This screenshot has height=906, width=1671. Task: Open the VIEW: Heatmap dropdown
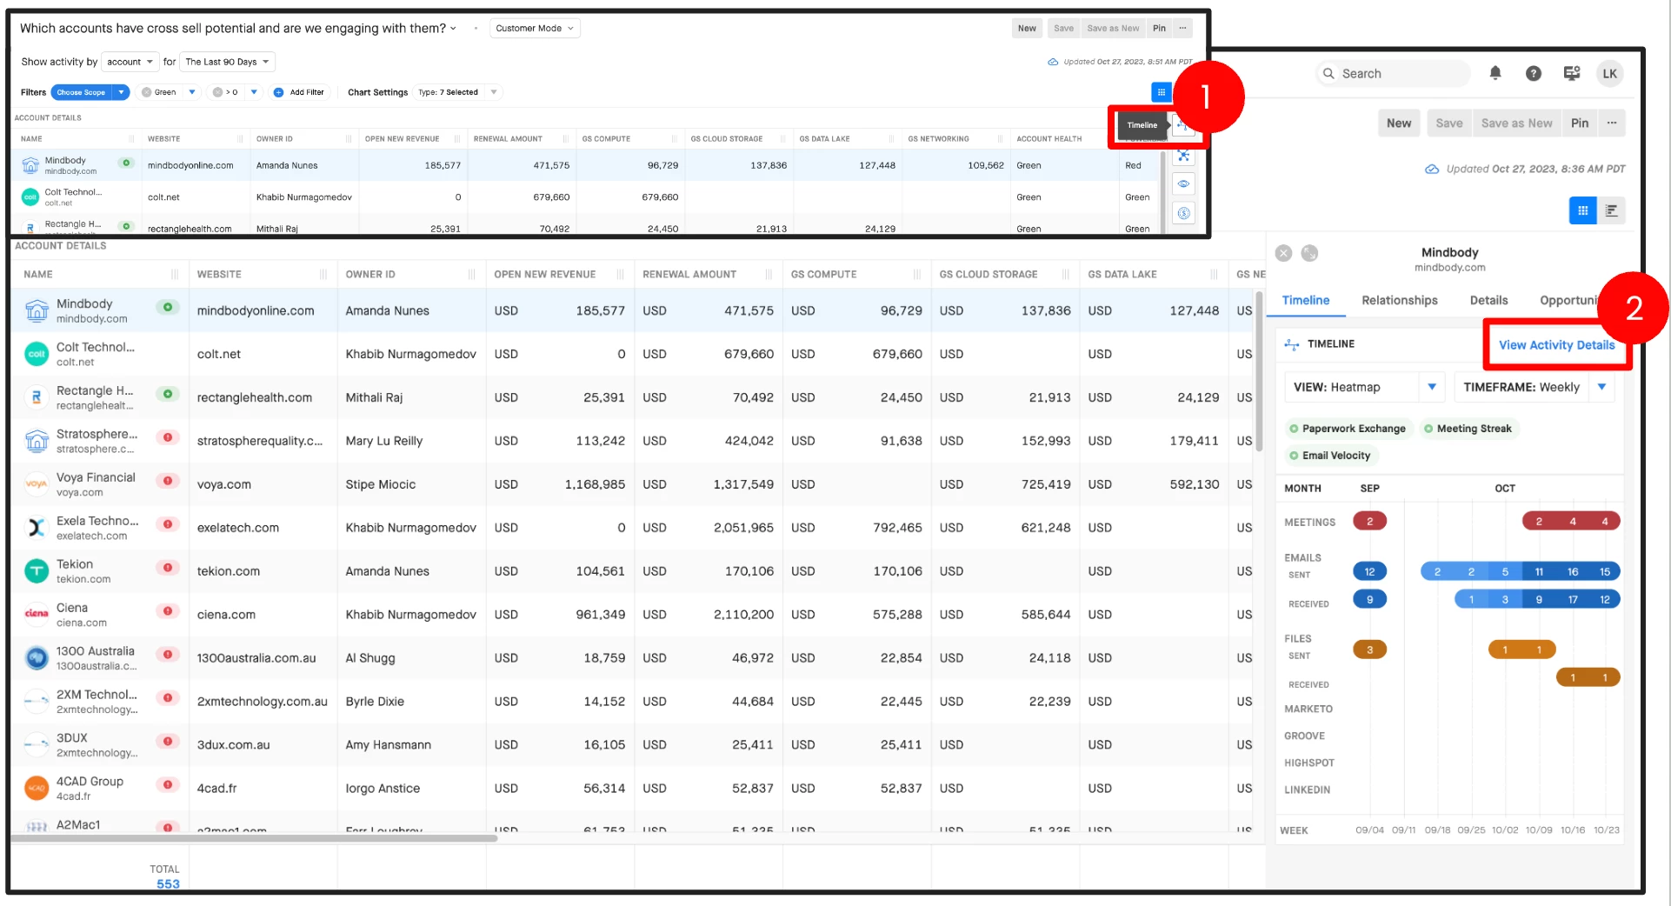[1364, 387]
